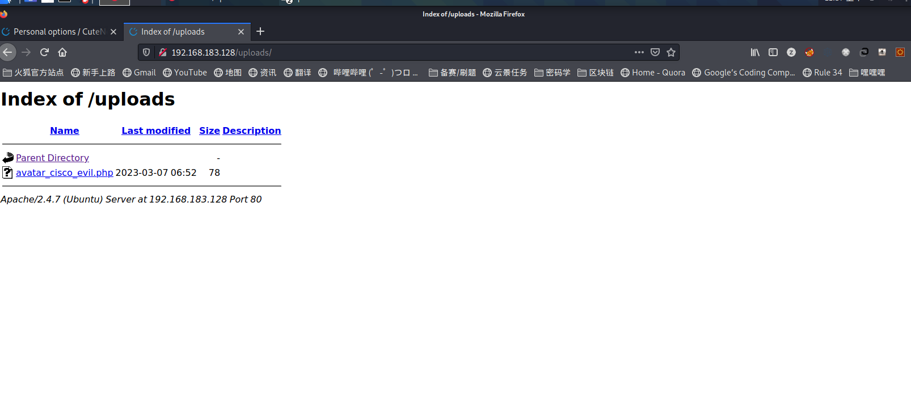Click the forward navigation arrow
911x417 pixels.
26,52
